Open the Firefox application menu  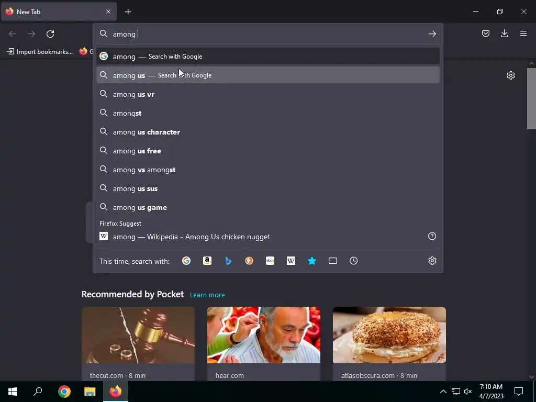coord(523,33)
